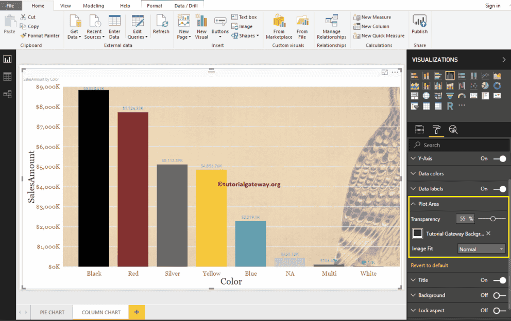Image resolution: width=511 pixels, height=321 pixels.
Task: Open the Get Data dropdown
Action: [74, 27]
